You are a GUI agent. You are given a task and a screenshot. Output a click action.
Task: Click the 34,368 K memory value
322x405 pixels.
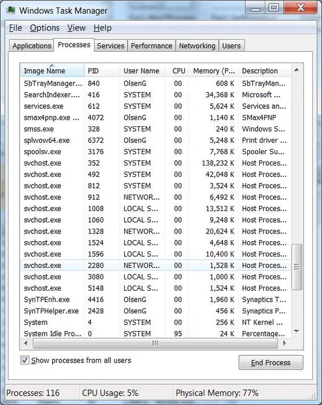pos(220,95)
